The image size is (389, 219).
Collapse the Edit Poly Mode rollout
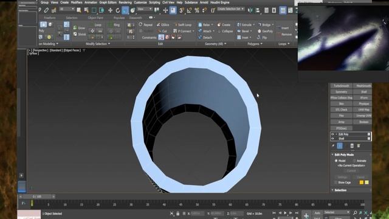pos(332,155)
